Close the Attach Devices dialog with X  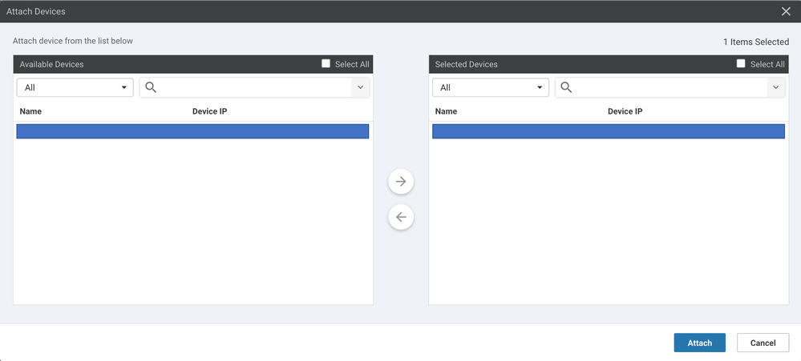click(x=786, y=11)
